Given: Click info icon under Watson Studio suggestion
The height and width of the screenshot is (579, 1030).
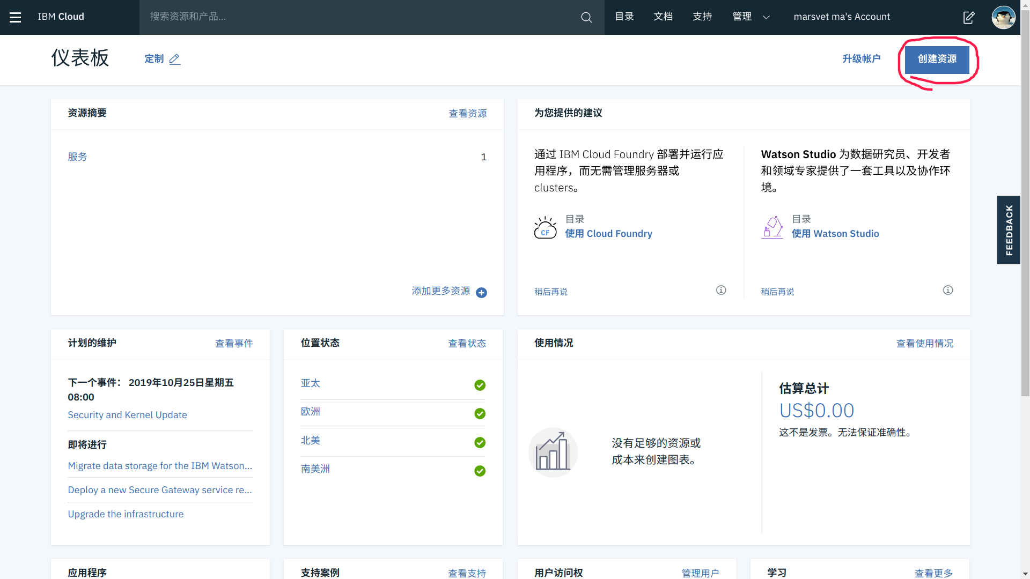Looking at the screenshot, I should pos(948,290).
